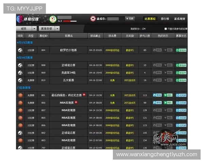Click basketball icon for match 806
Viewport: 204px width, 163px height.
pyautogui.click(x=20, y=126)
